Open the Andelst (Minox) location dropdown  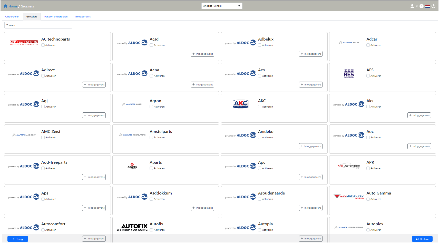[222, 6]
